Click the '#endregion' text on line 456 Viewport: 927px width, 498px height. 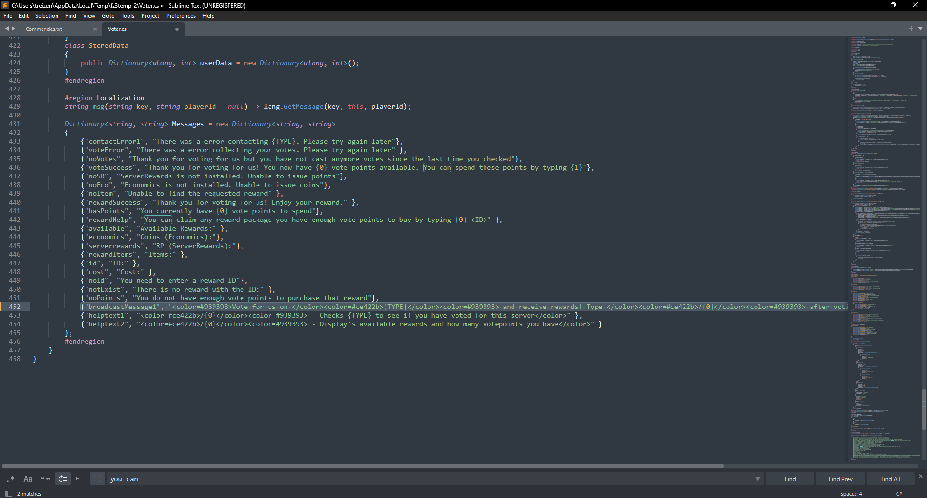85,341
